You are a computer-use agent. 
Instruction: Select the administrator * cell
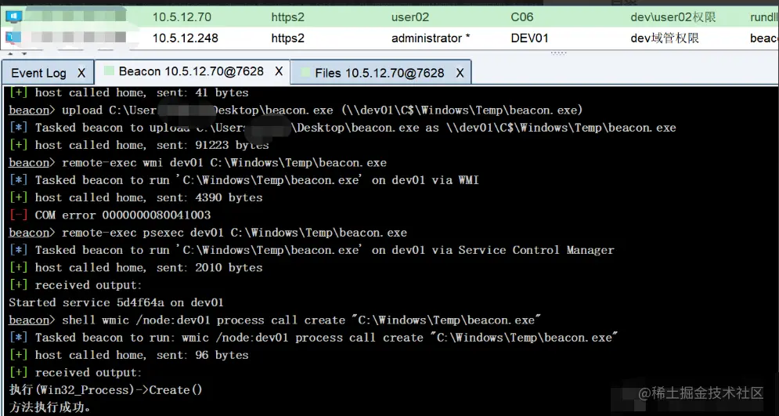(x=431, y=38)
